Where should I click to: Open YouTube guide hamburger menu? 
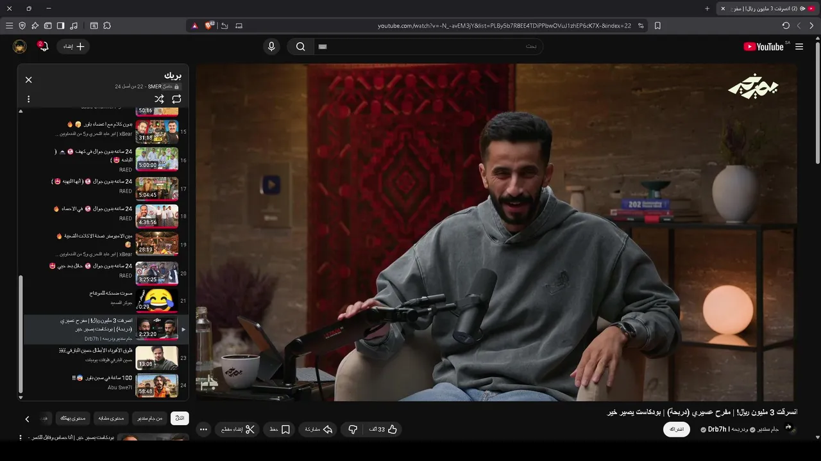pos(799,47)
